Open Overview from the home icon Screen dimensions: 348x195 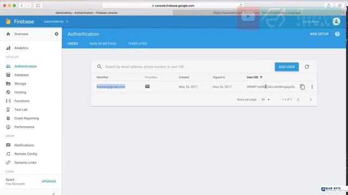tap(8, 34)
